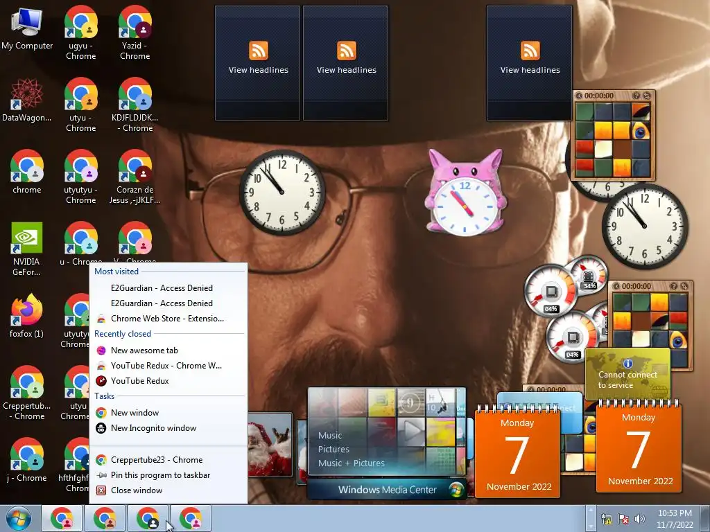Click 'Music' in the Media Center gadget

329,435
